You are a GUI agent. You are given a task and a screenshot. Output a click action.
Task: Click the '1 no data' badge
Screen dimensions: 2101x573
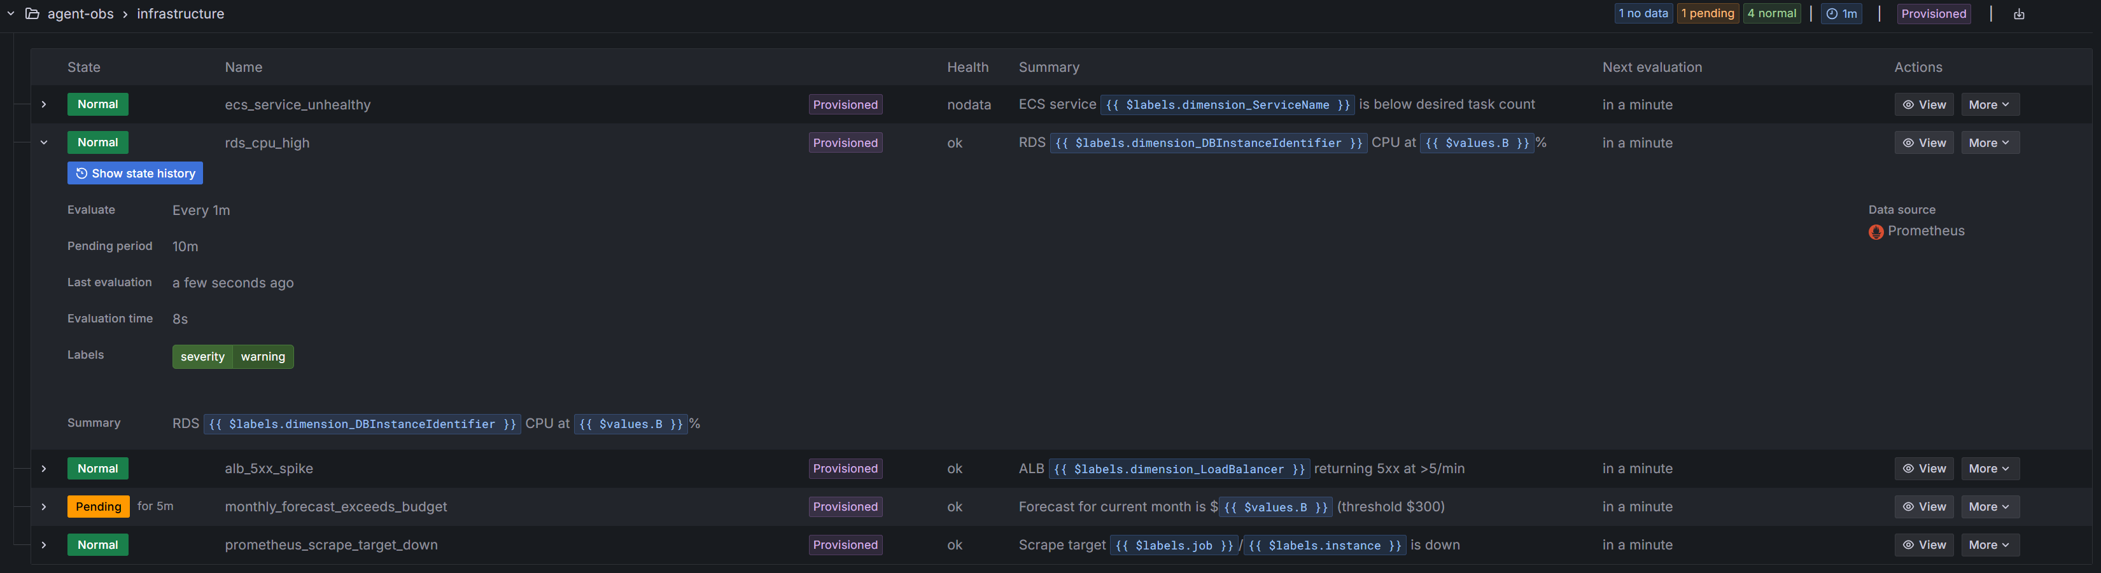1643,14
